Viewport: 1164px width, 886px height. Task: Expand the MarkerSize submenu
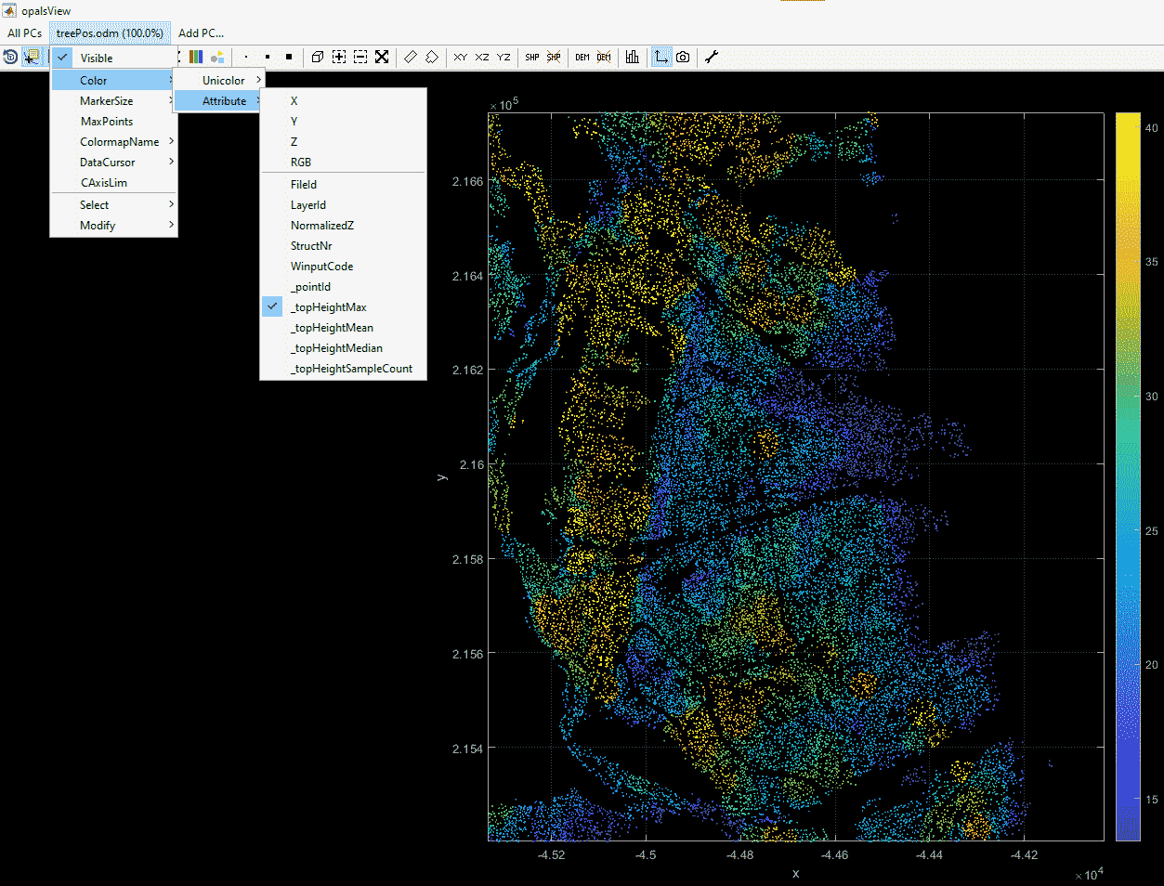(x=106, y=101)
